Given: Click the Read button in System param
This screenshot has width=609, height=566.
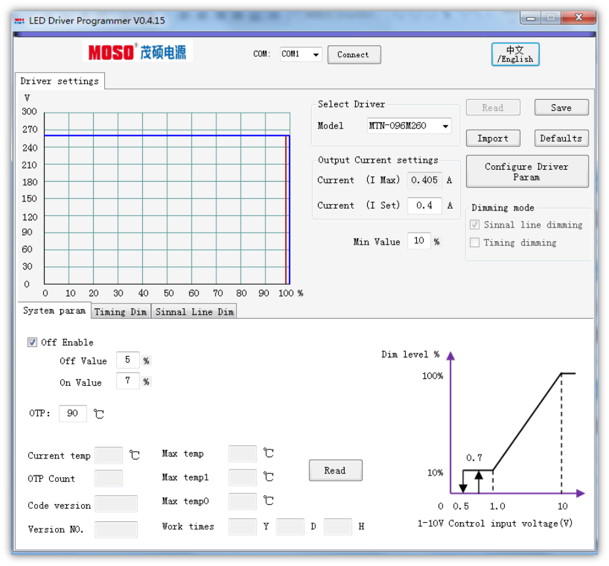Looking at the screenshot, I should [x=335, y=470].
